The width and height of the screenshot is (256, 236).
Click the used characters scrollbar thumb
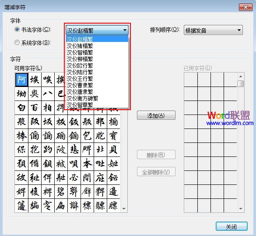(241, 83)
